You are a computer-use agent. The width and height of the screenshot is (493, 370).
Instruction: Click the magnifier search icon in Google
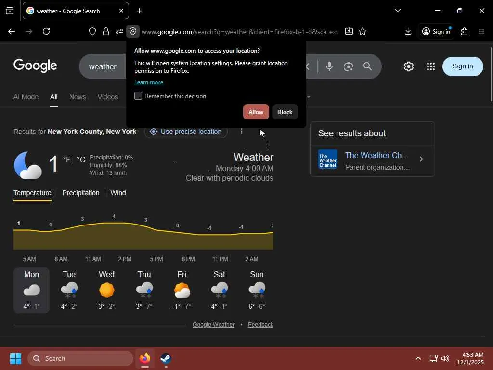click(367, 66)
